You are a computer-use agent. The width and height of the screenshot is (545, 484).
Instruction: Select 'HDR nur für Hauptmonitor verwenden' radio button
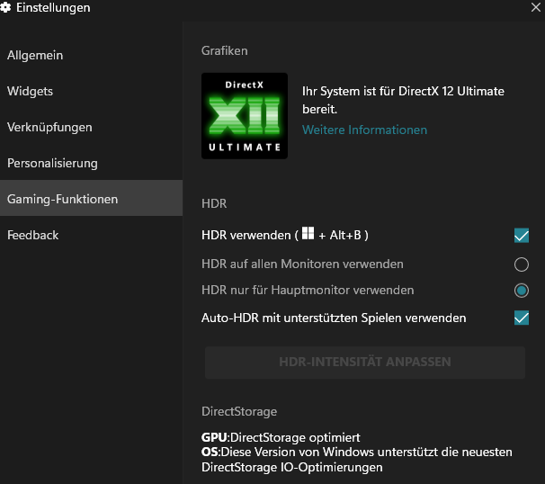(x=522, y=291)
